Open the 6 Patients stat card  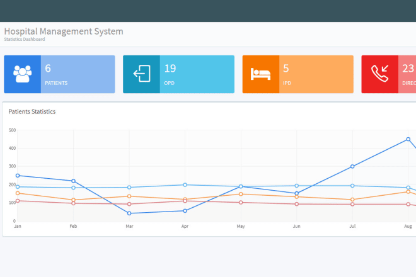(59, 74)
